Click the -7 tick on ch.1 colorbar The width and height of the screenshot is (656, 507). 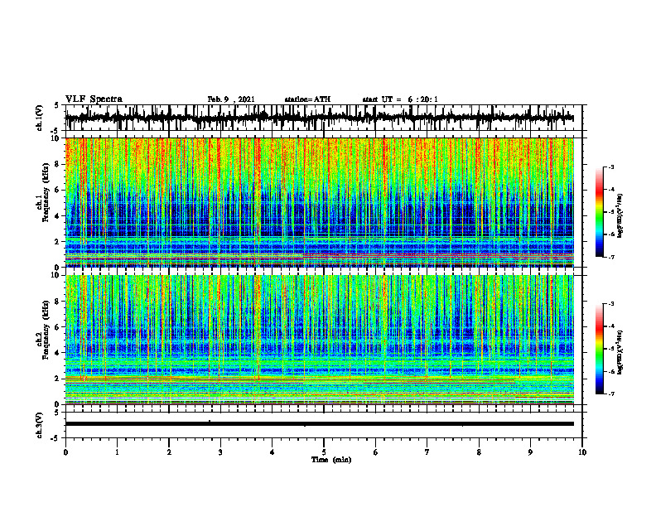[610, 257]
